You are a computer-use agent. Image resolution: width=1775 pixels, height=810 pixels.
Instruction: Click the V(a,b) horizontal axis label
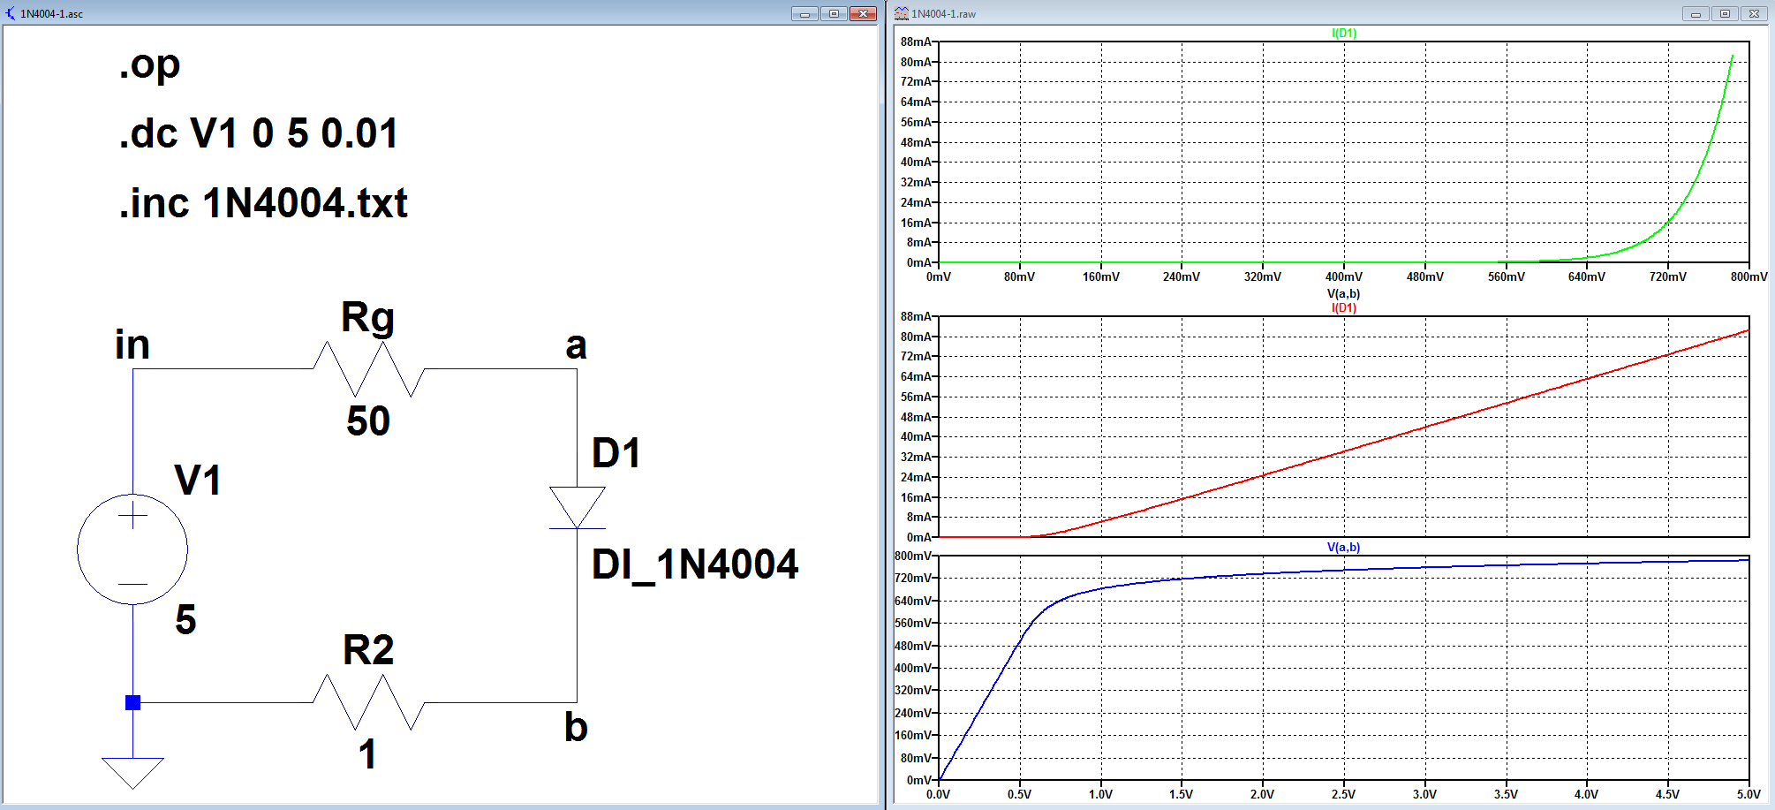[1343, 293]
